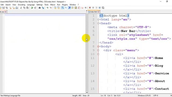Open the Language menu
This screenshot has width=172, height=97.
coord(31,5)
